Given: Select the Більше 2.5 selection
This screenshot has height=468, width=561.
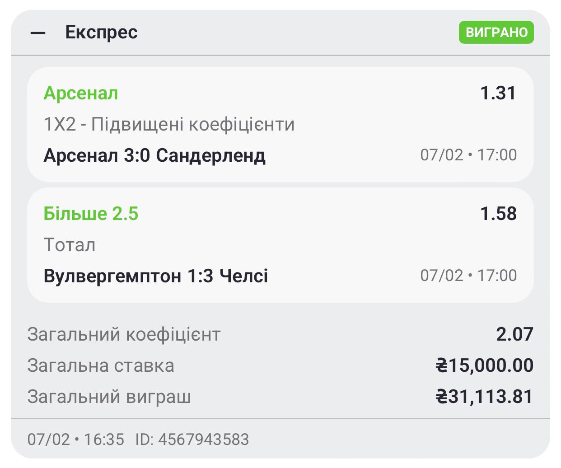Looking at the screenshot, I should pyautogui.click(x=91, y=214).
